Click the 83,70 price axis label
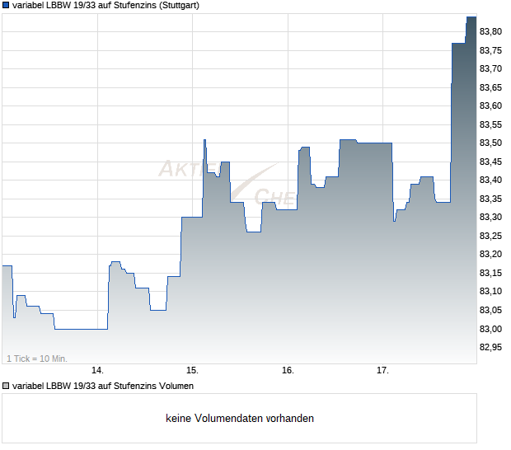511x450 pixels. point(490,68)
